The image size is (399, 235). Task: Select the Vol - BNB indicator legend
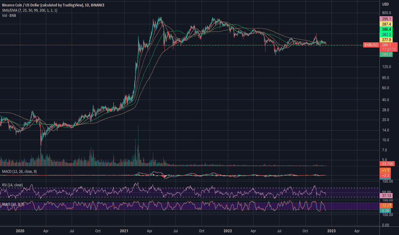[9, 16]
